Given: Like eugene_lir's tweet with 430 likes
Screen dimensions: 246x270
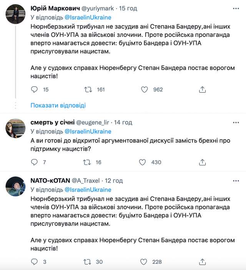Looking at the screenshot, I should (x=145, y=162).
